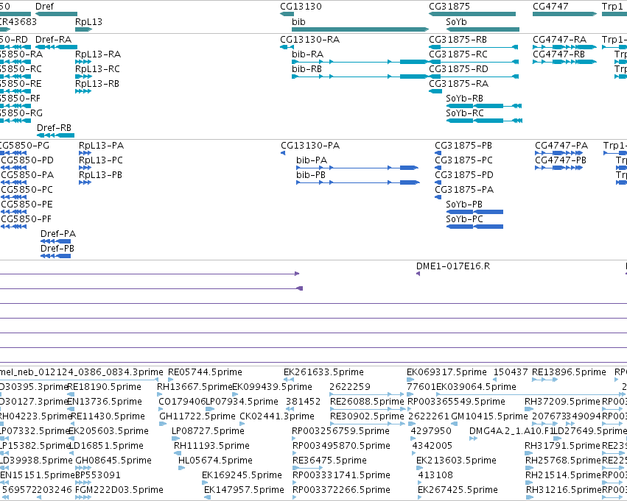Click protein SoYb-PC
This screenshot has height=501, width=627.
pyautogui.click(x=474, y=227)
